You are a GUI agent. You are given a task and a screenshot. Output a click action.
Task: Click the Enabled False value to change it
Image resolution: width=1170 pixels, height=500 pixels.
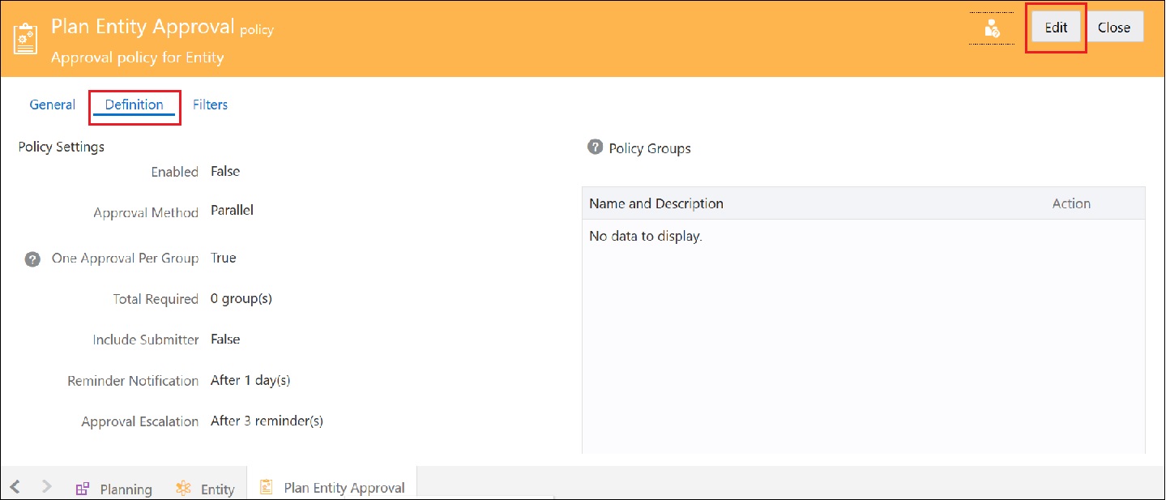pos(225,171)
